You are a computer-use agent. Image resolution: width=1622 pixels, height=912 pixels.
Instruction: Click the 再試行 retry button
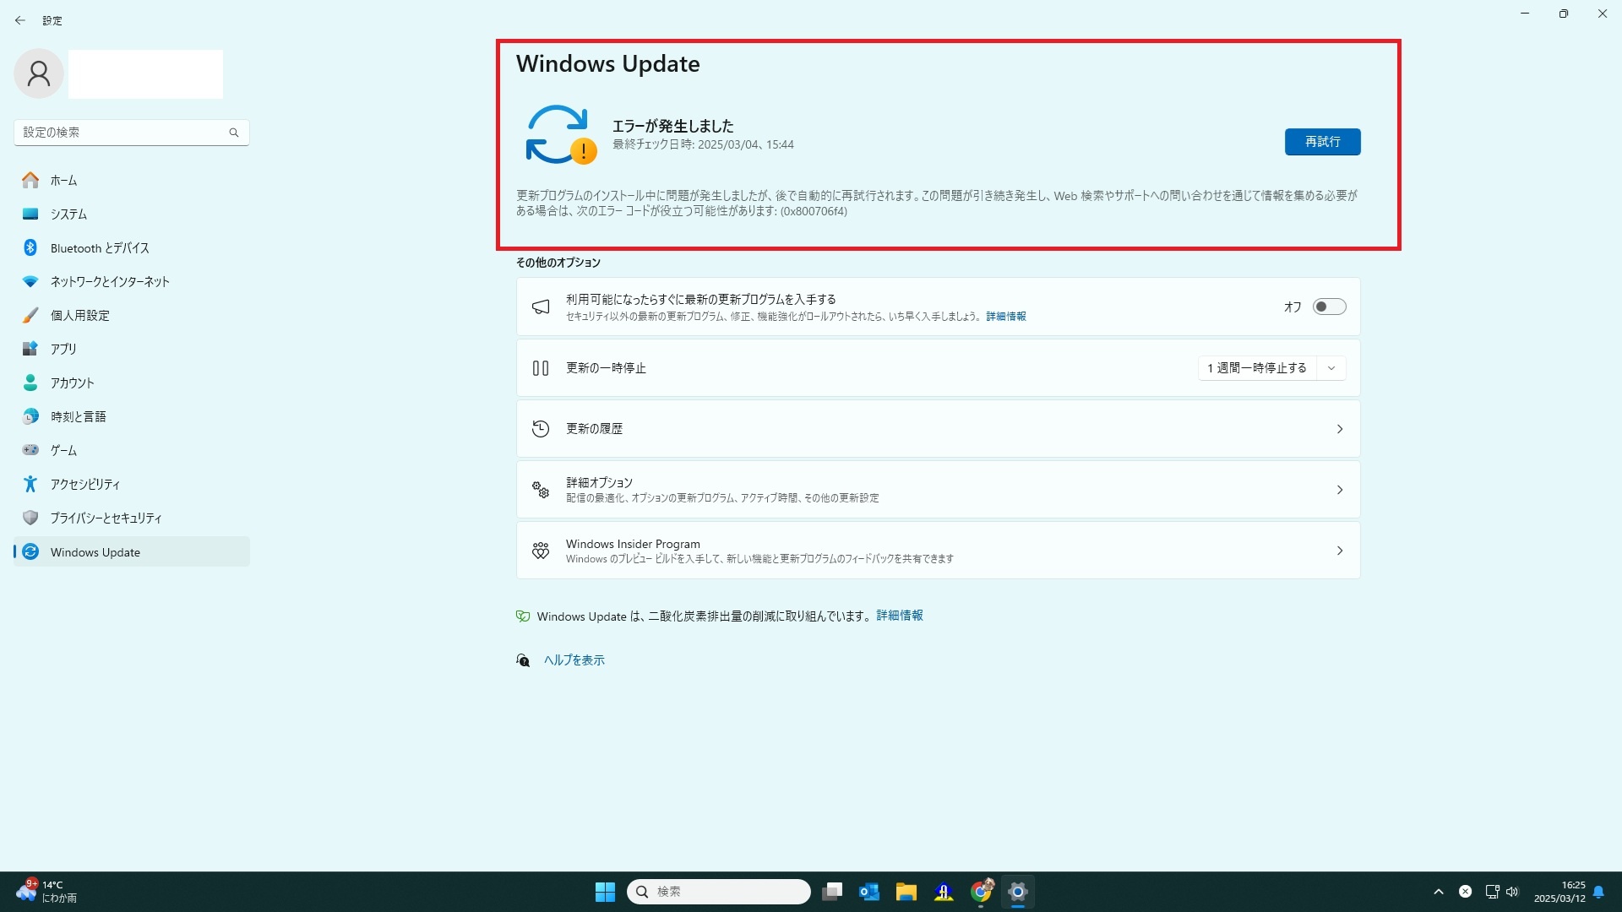(1322, 142)
